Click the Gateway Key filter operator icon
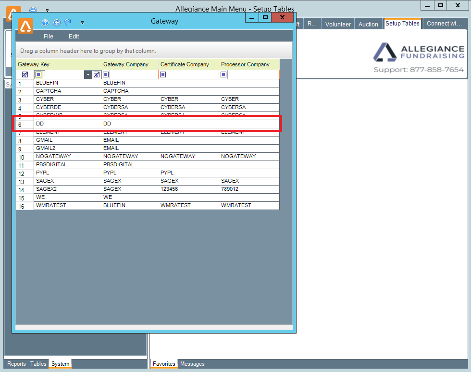This screenshot has height=372, width=471. click(38, 74)
